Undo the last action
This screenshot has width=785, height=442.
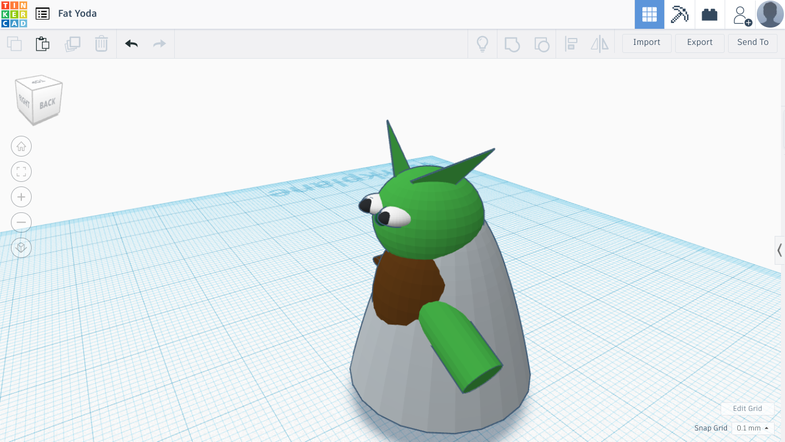point(131,44)
